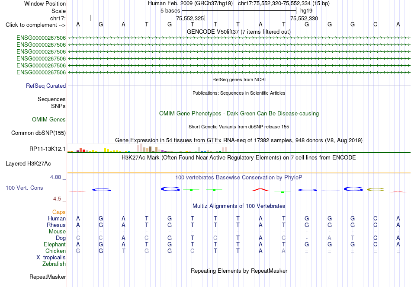Select the Rhesus alignment row label

coord(56,225)
